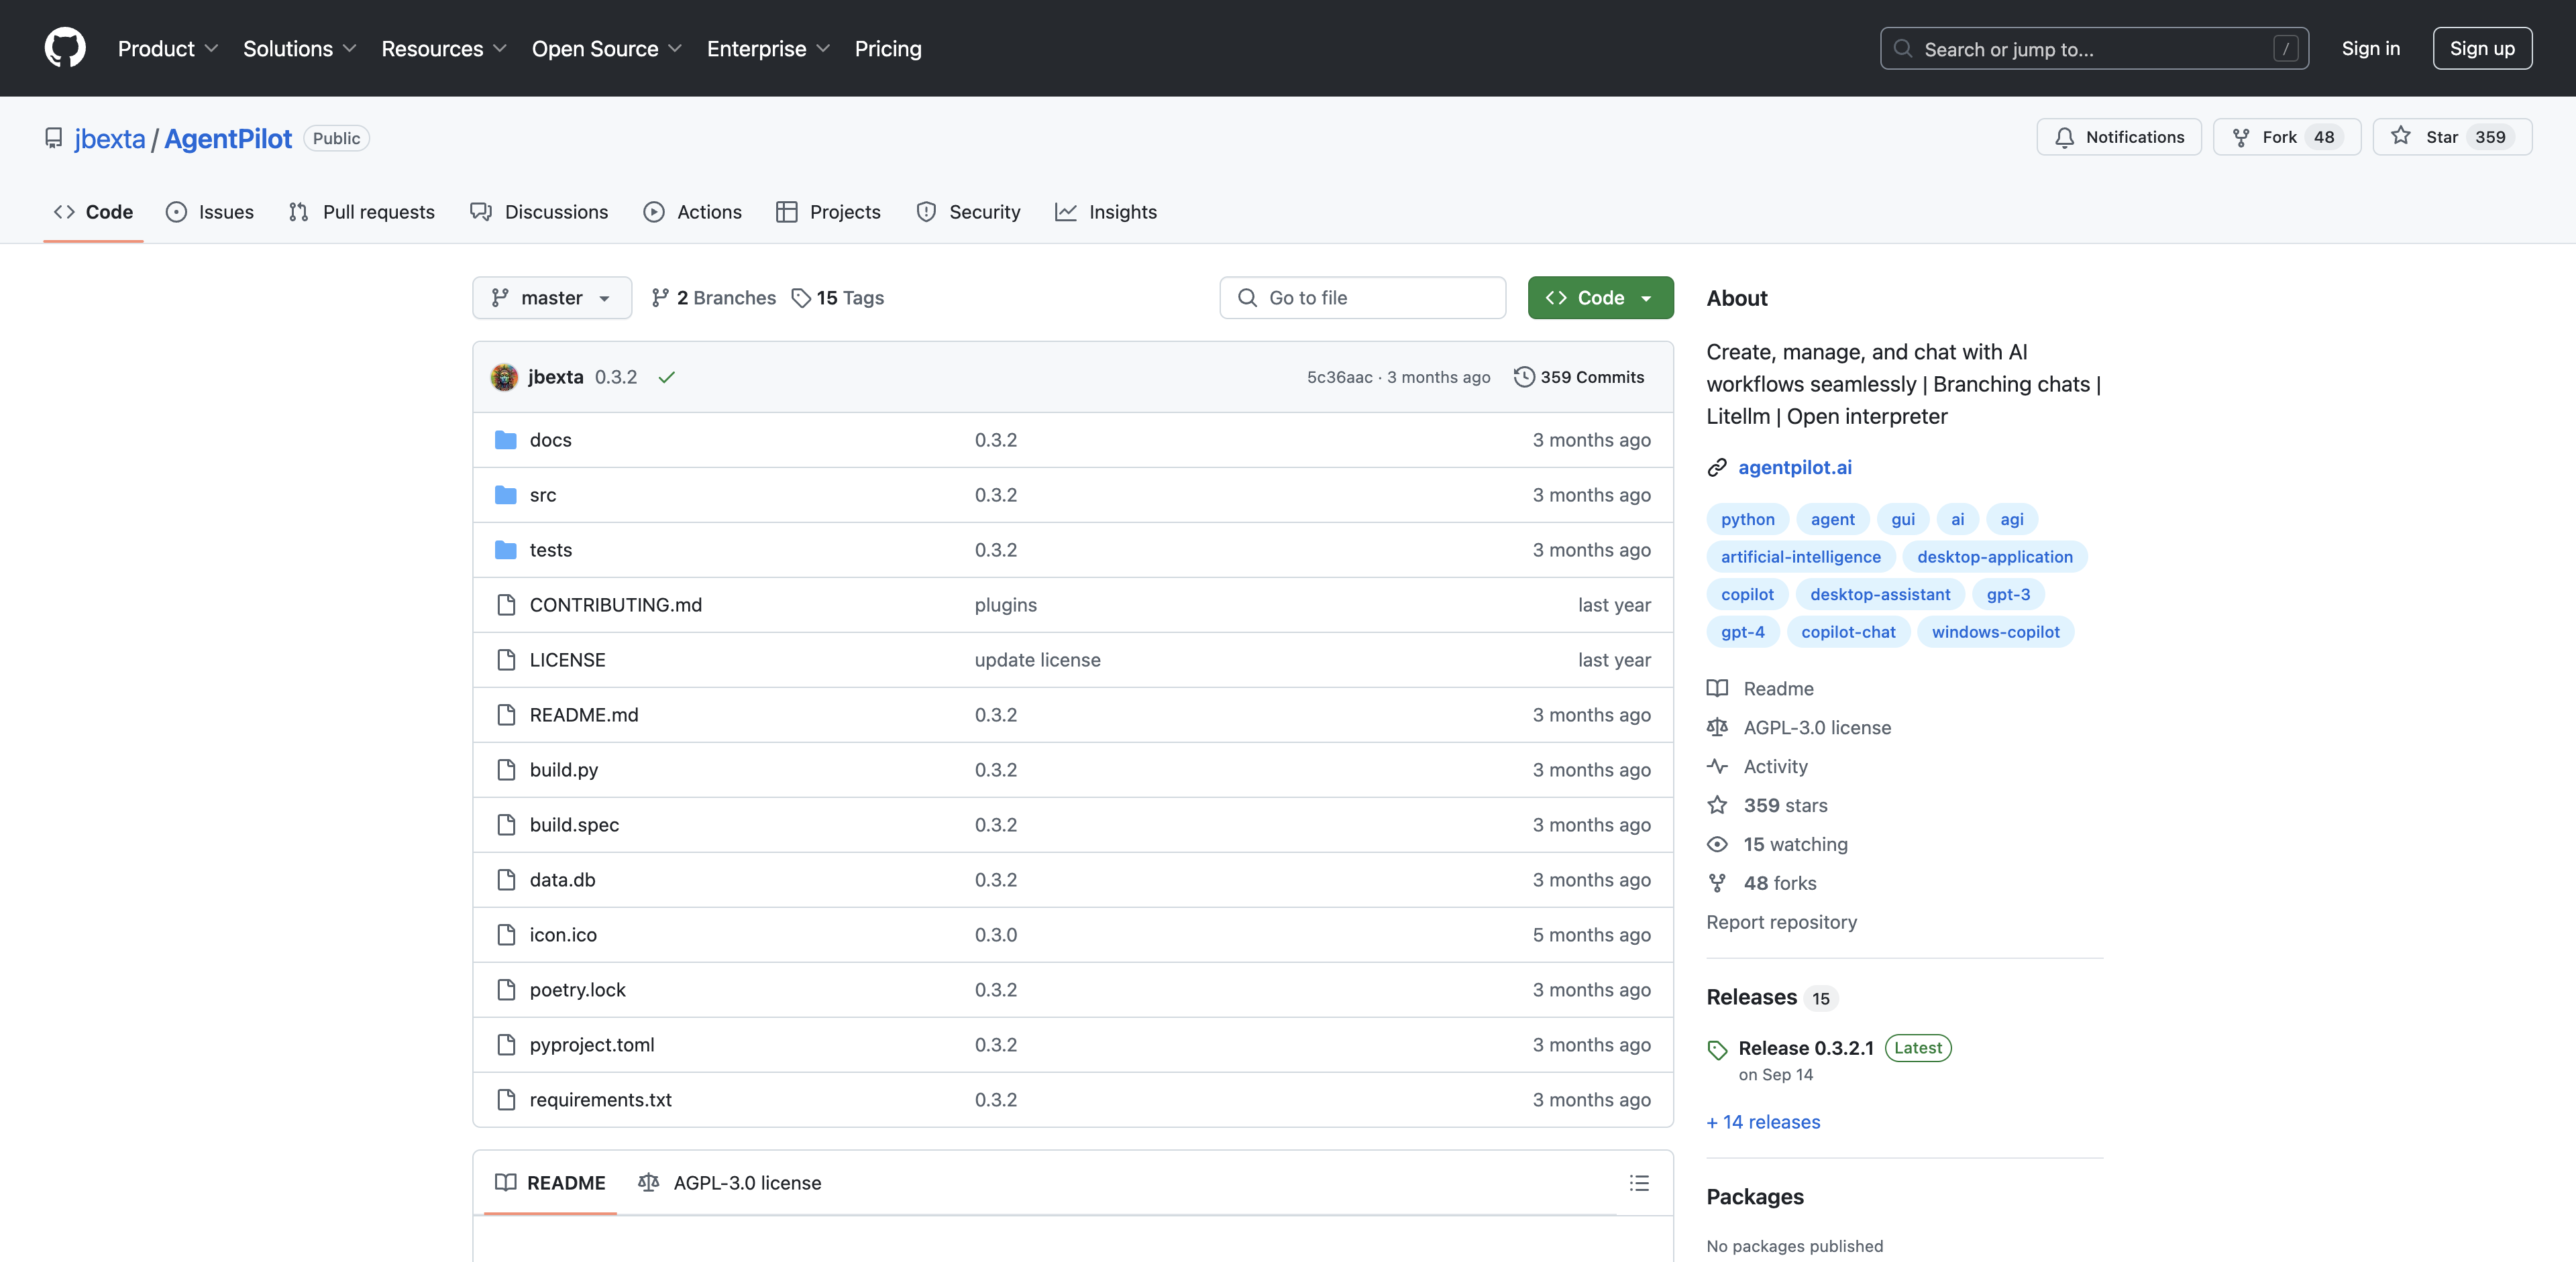Click the file icon for LICENSE
Viewport: 2576px width, 1262px height.
506,659
